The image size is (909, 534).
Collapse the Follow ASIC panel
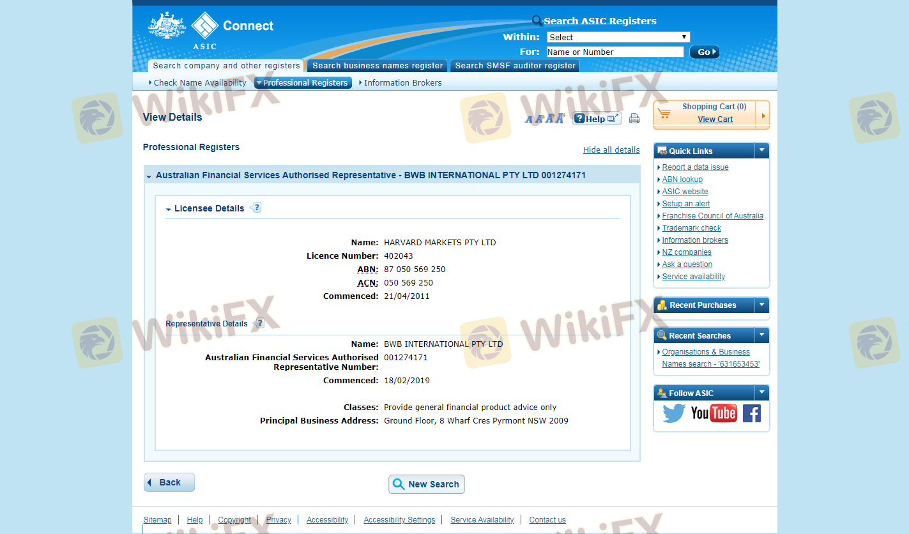761,393
